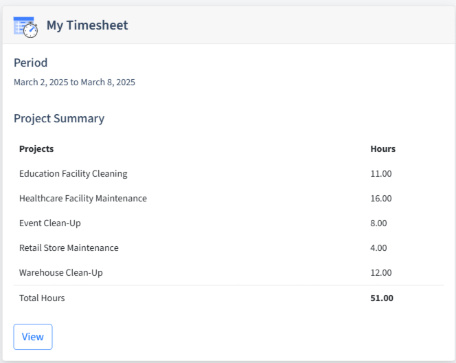
Task: Click the 12.00 hours value
Action: (x=381, y=273)
